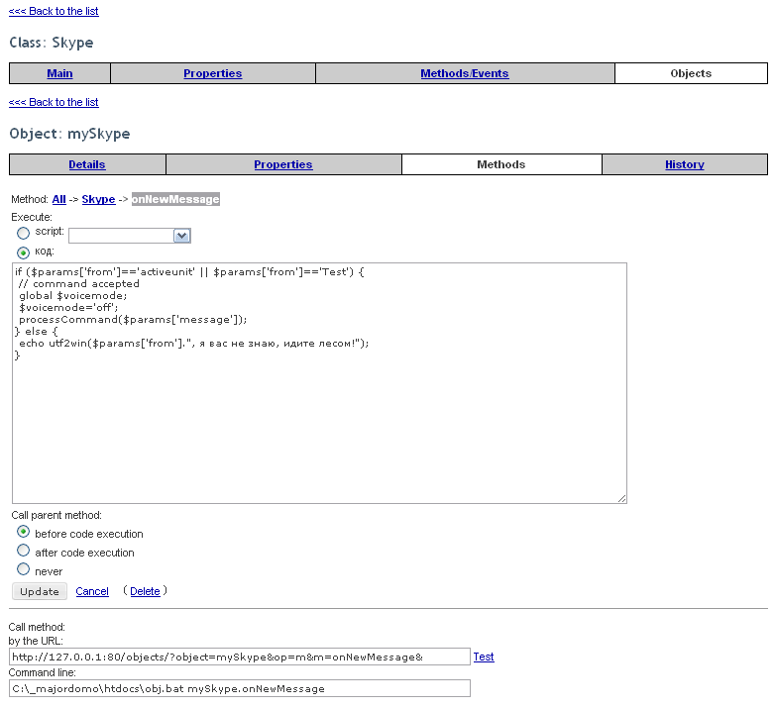Click the 'Command line:' label
This screenshot has width=775, height=709.
[x=42, y=672]
